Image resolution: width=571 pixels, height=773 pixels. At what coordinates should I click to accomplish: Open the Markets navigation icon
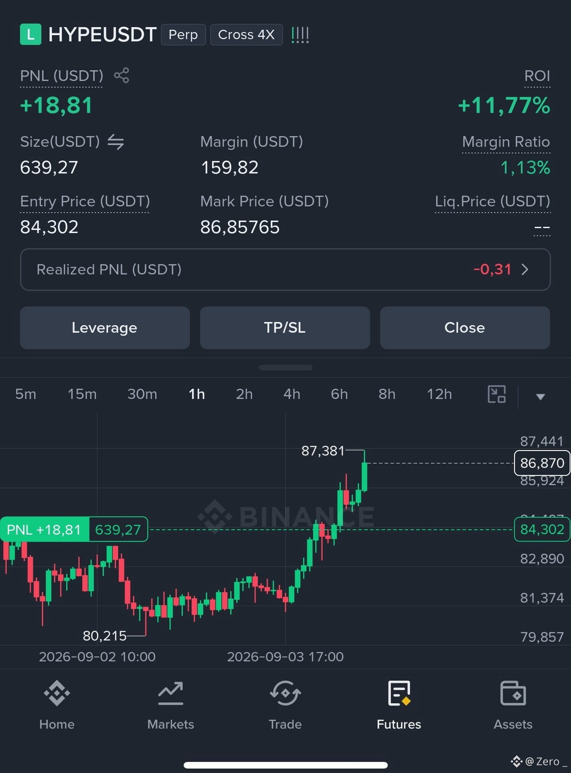pyautogui.click(x=171, y=693)
